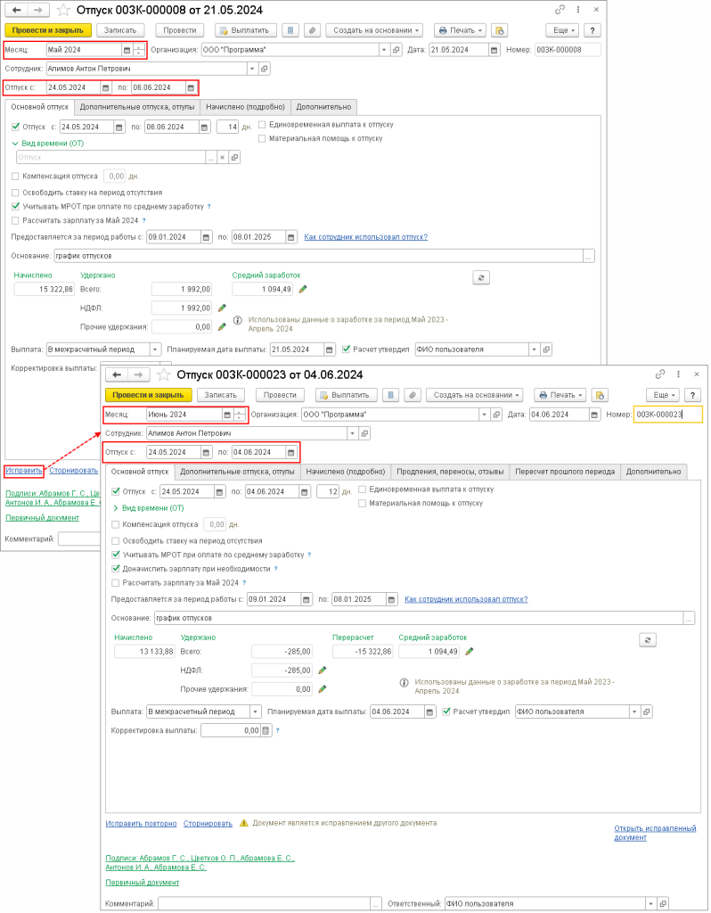
Task: Open Пересчет прошлого периода tab
Action: (565, 472)
